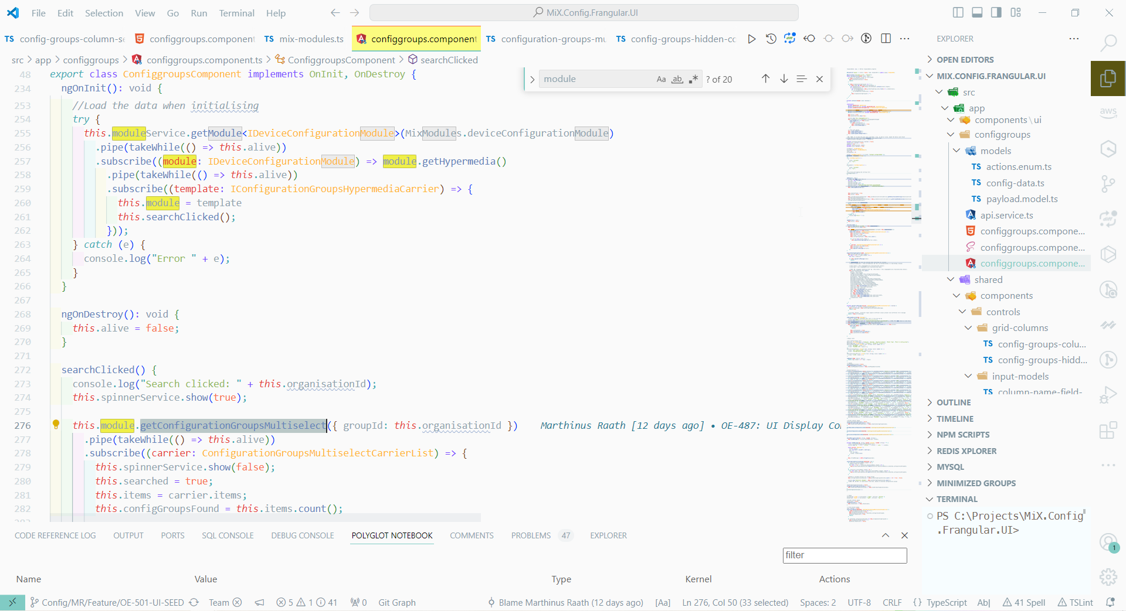Toggle Match Case in find widget
1126x611 pixels.
[661, 79]
